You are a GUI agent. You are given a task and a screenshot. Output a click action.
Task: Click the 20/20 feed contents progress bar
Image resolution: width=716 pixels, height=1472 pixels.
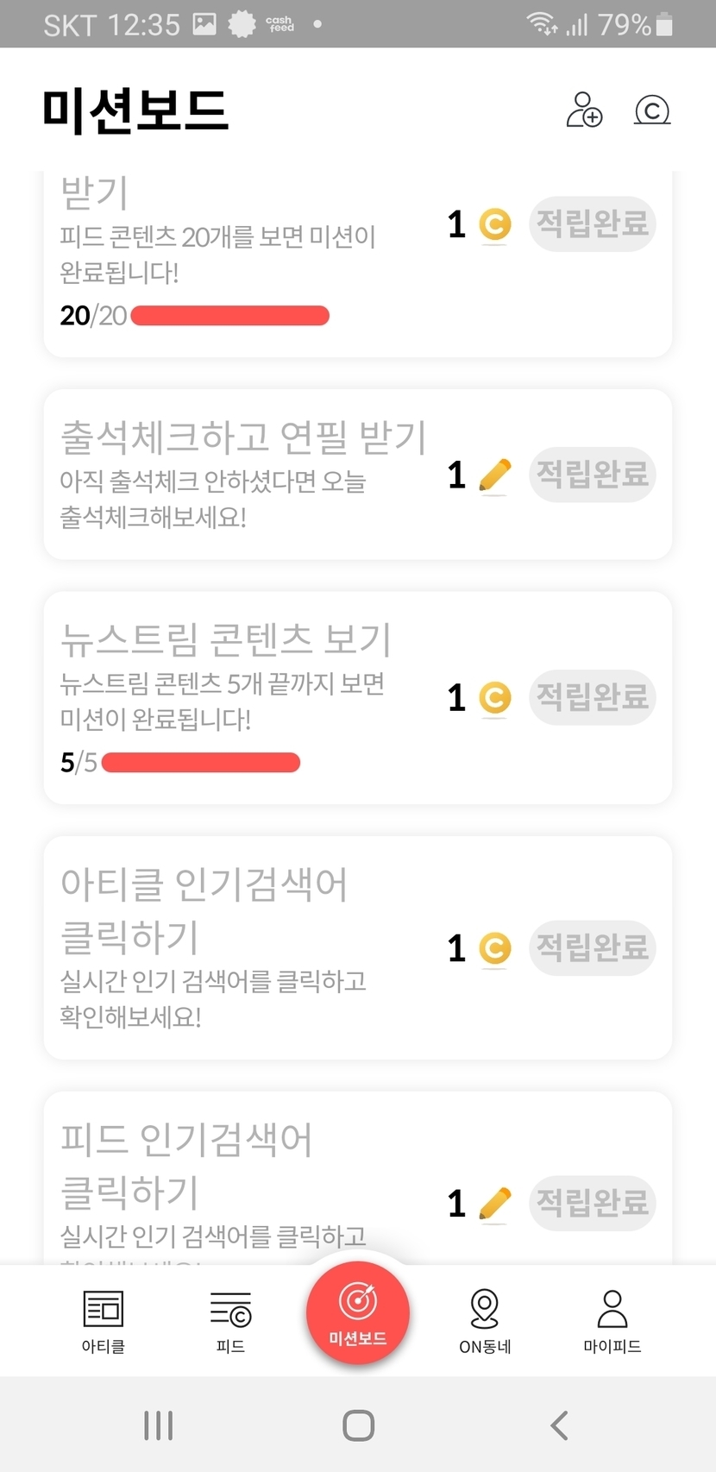[x=229, y=316]
